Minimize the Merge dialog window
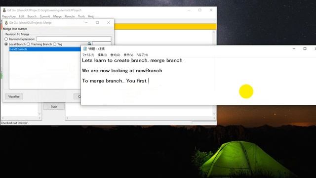 86,23
